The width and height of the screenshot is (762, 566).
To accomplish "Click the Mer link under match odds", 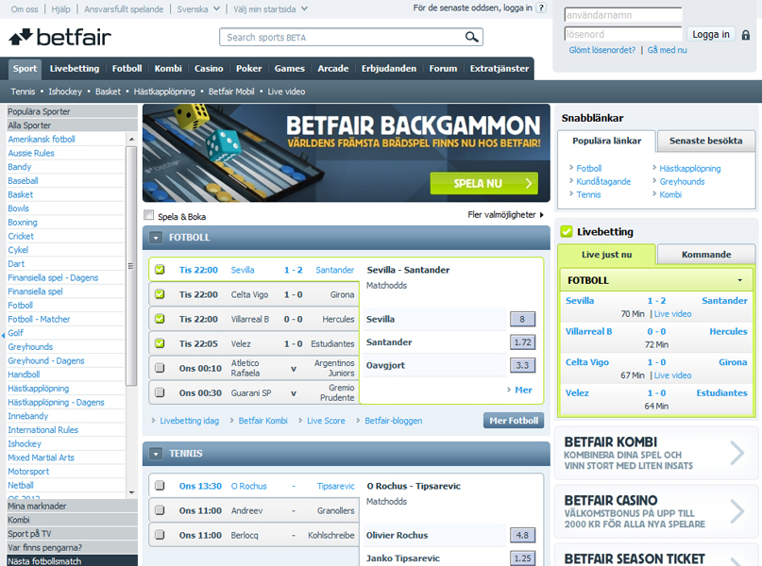I will (523, 390).
